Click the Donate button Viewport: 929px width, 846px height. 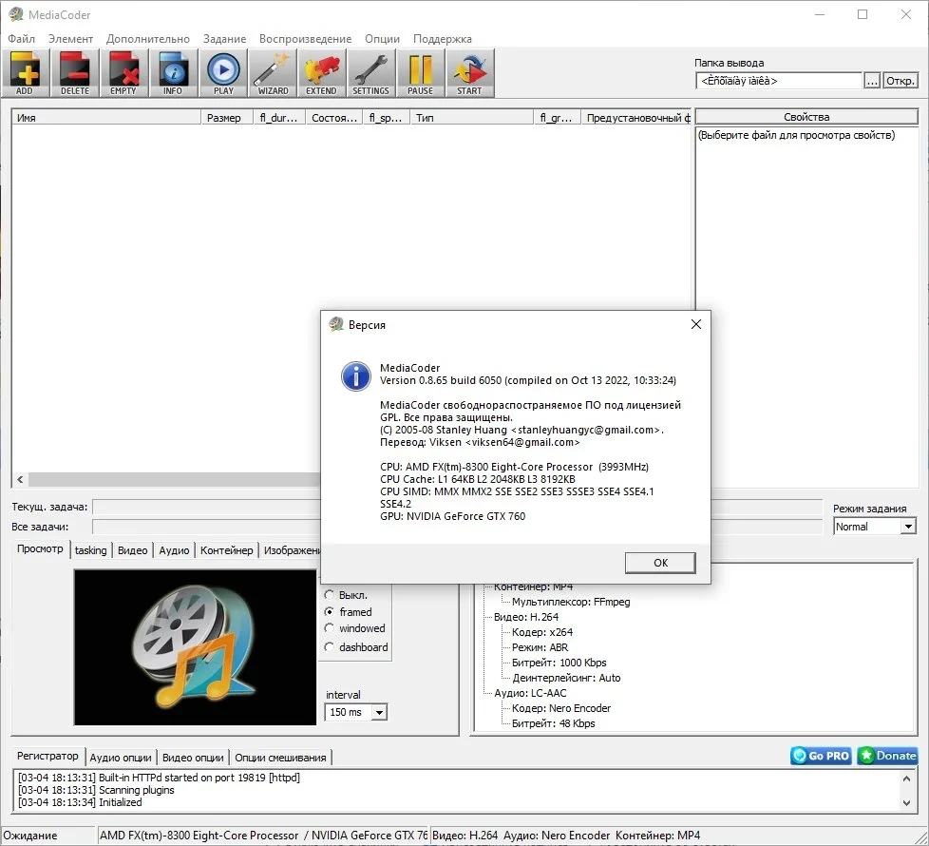887,756
